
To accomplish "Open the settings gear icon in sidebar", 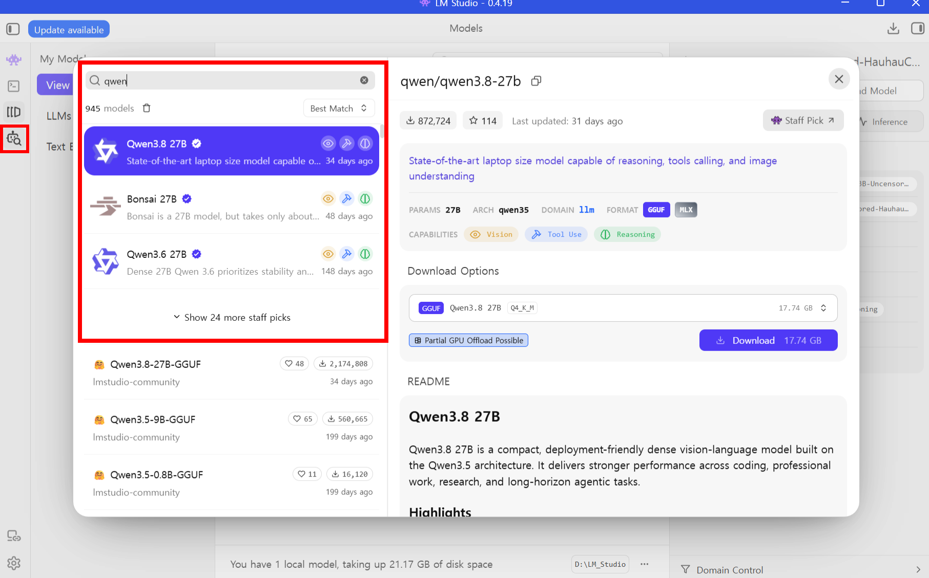I will pyautogui.click(x=14, y=563).
